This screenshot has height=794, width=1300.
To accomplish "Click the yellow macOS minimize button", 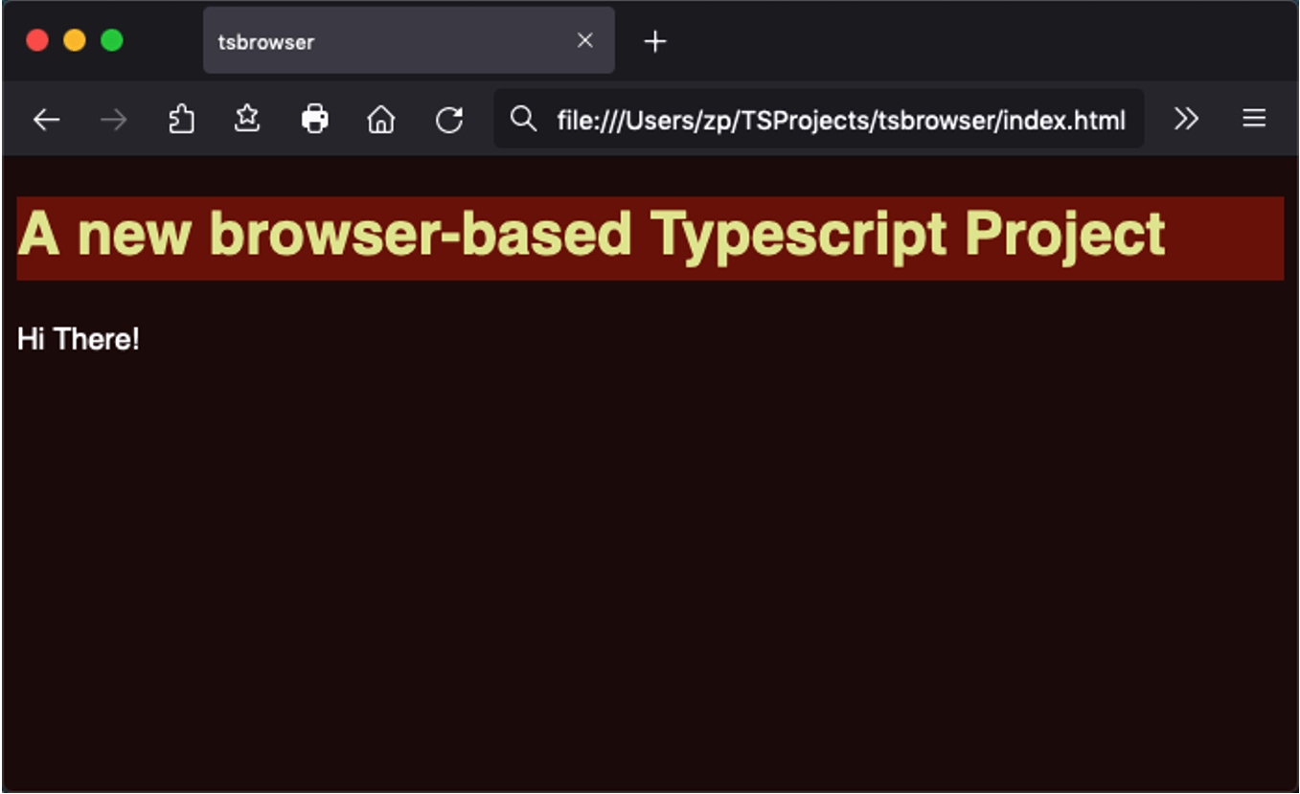I will coord(74,40).
